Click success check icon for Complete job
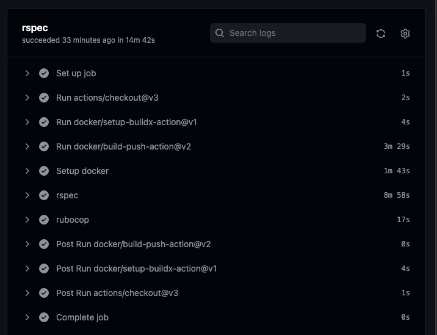This screenshot has height=335, width=437. tap(44, 317)
